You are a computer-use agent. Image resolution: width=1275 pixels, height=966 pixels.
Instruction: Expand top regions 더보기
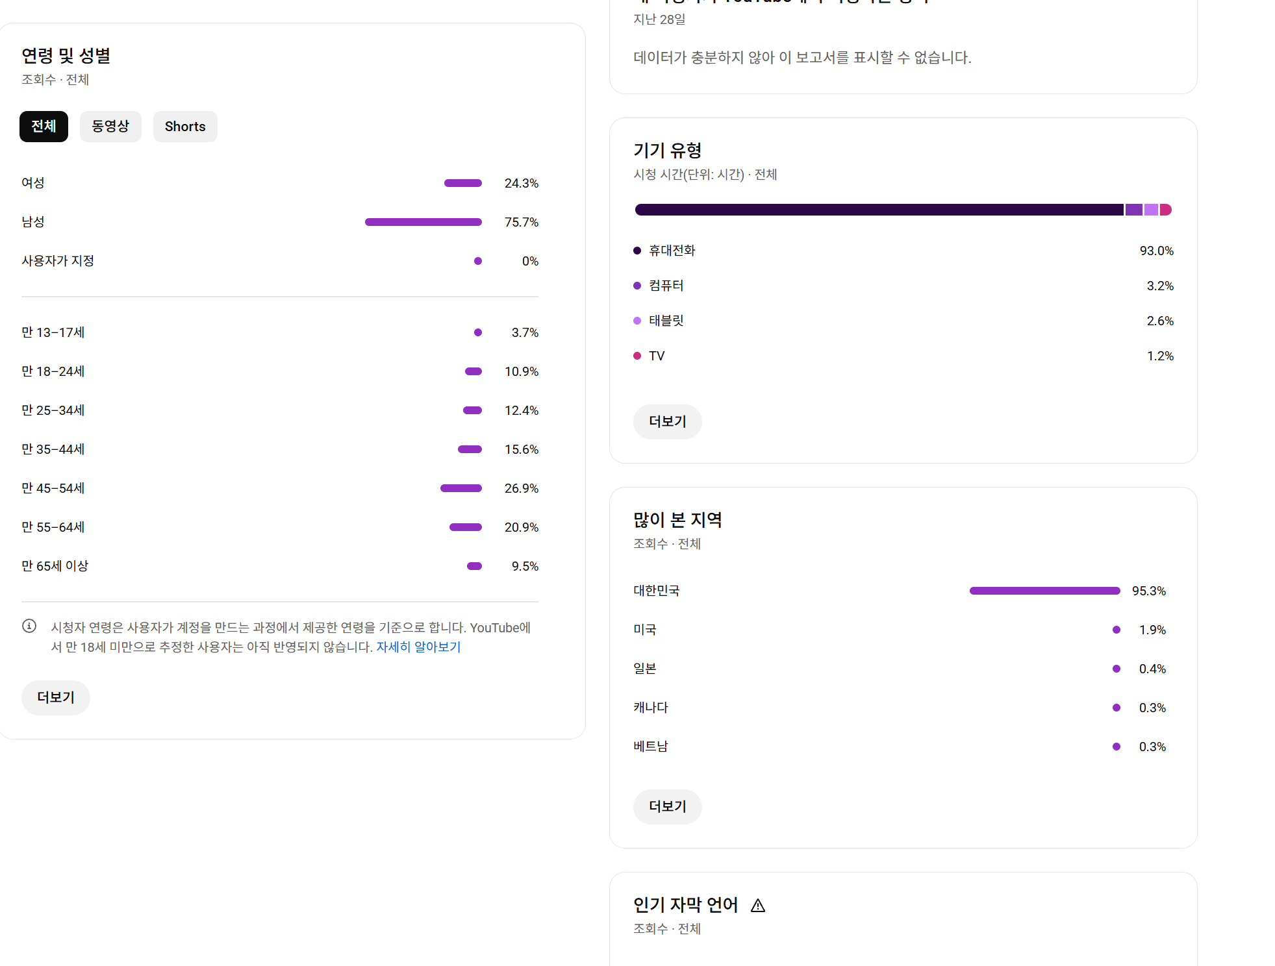click(x=667, y=806)
